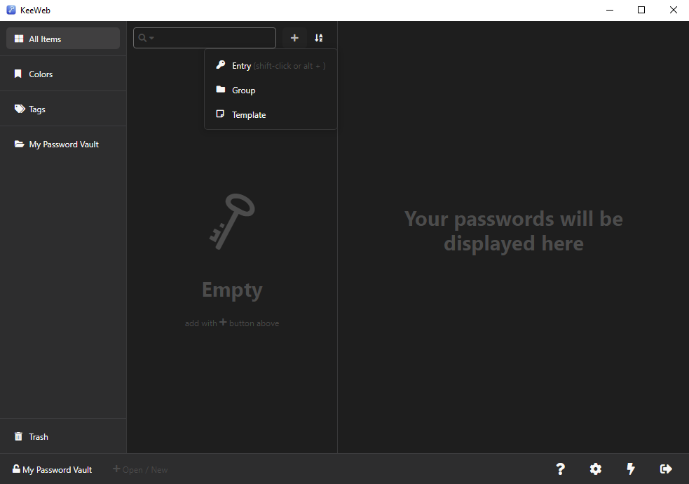Lock the vault using the exit icon
This screenshot has height=484, width=689.
[665, 469]
